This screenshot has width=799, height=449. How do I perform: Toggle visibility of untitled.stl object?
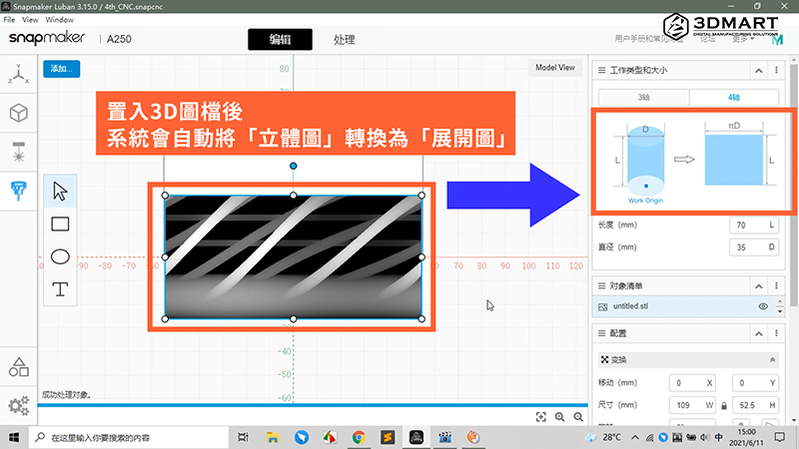[x=763, y=306]
